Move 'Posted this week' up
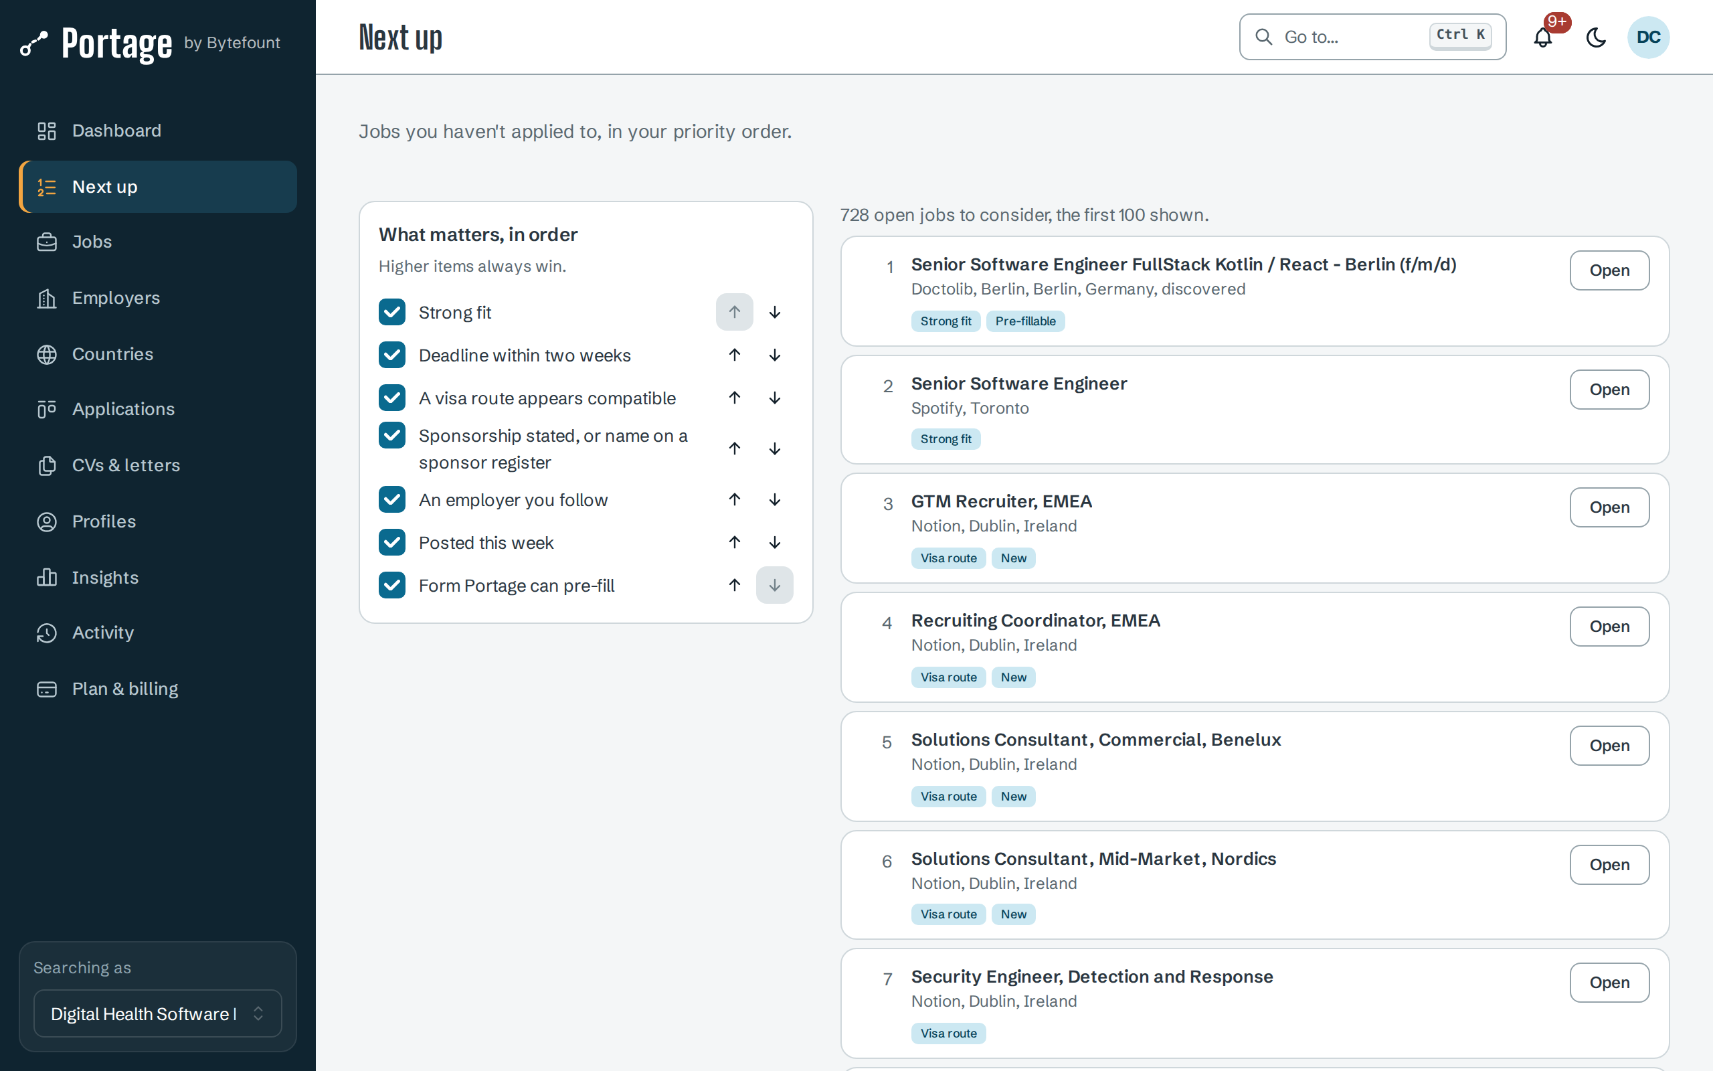 click(x=734, y=543)
